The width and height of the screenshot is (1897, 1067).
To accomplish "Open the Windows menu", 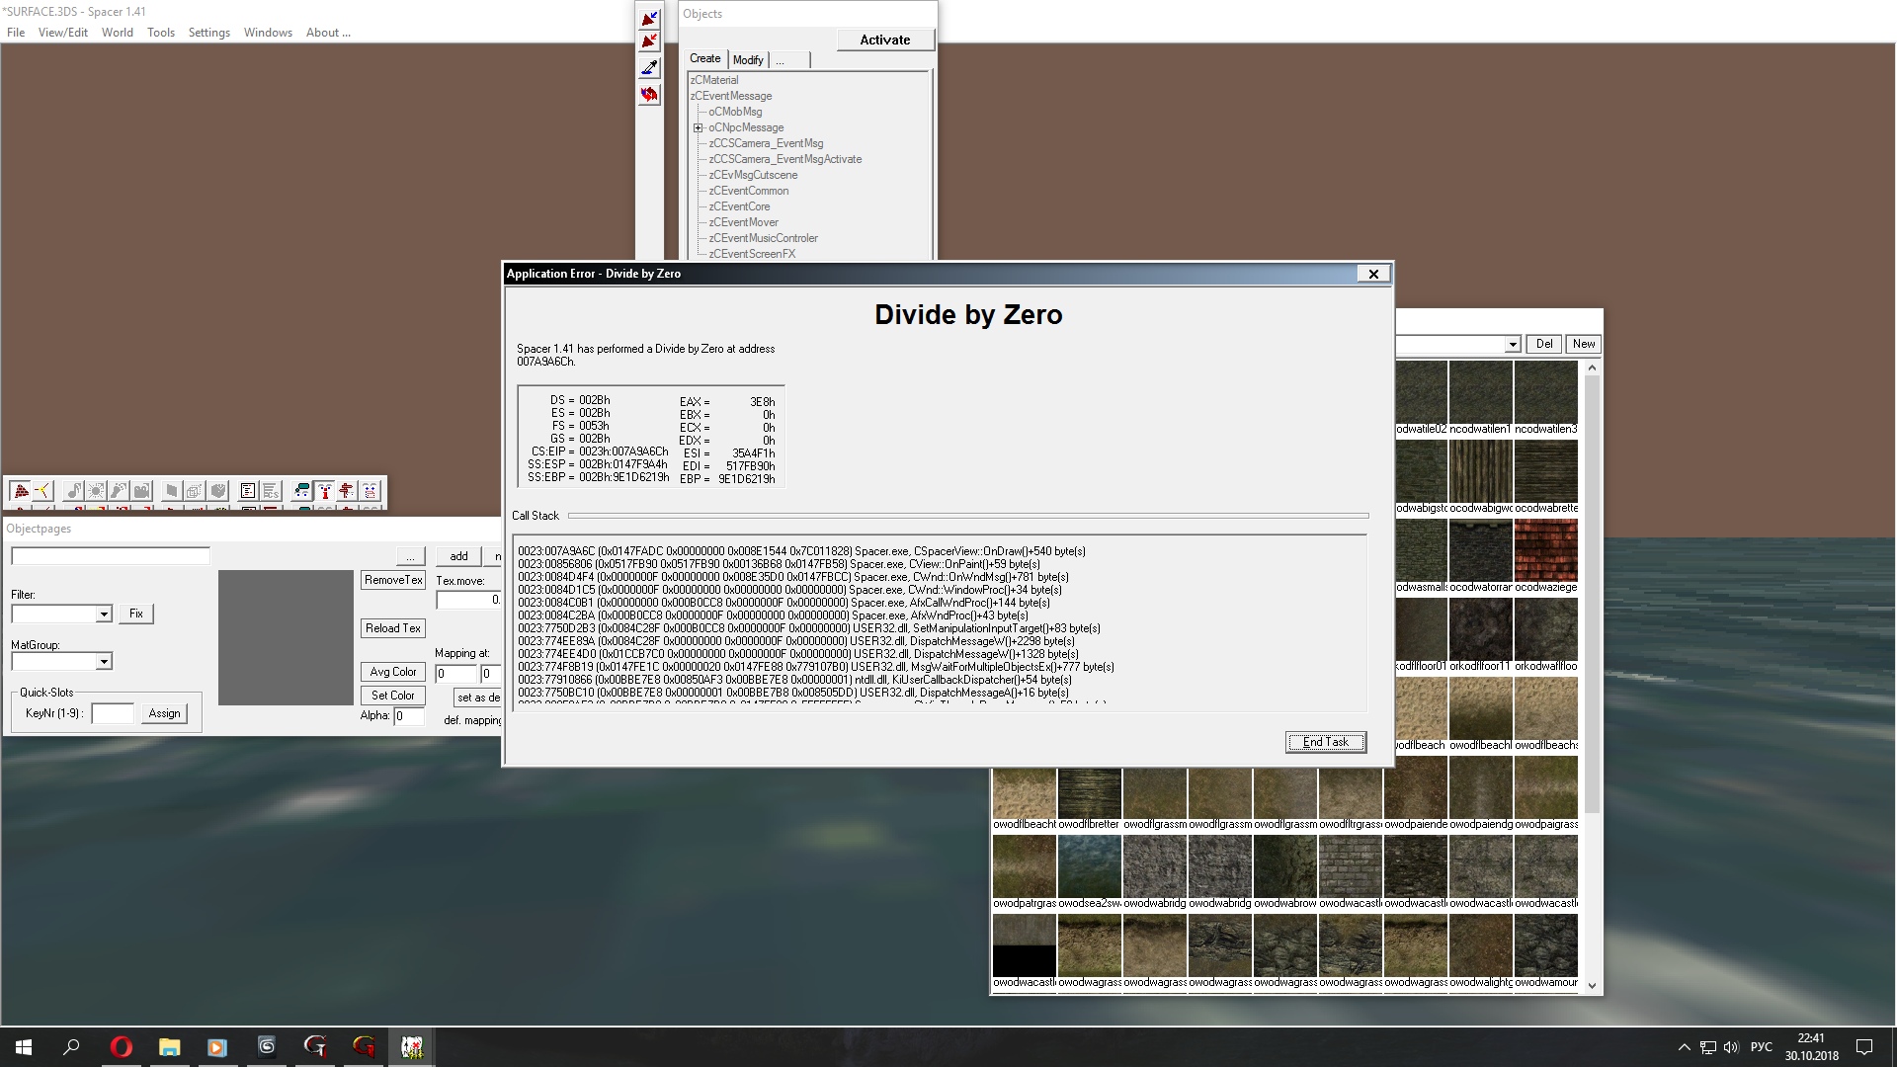I will (x=268, y=33).
